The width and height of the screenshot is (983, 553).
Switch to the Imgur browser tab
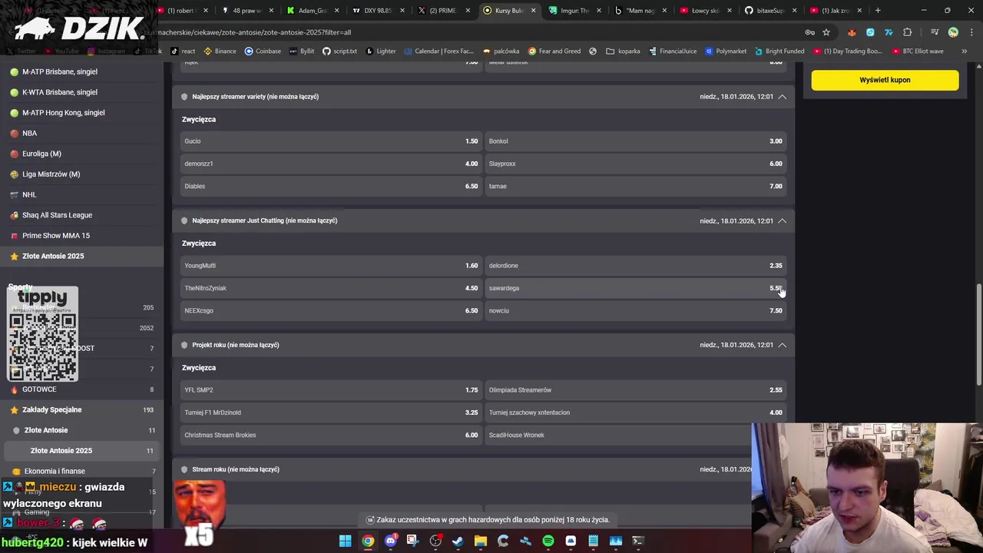click(574, 11)
